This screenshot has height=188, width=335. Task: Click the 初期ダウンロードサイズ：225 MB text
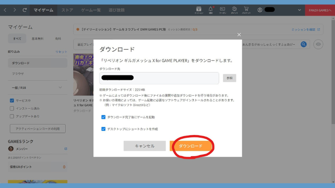pos(122,90)
